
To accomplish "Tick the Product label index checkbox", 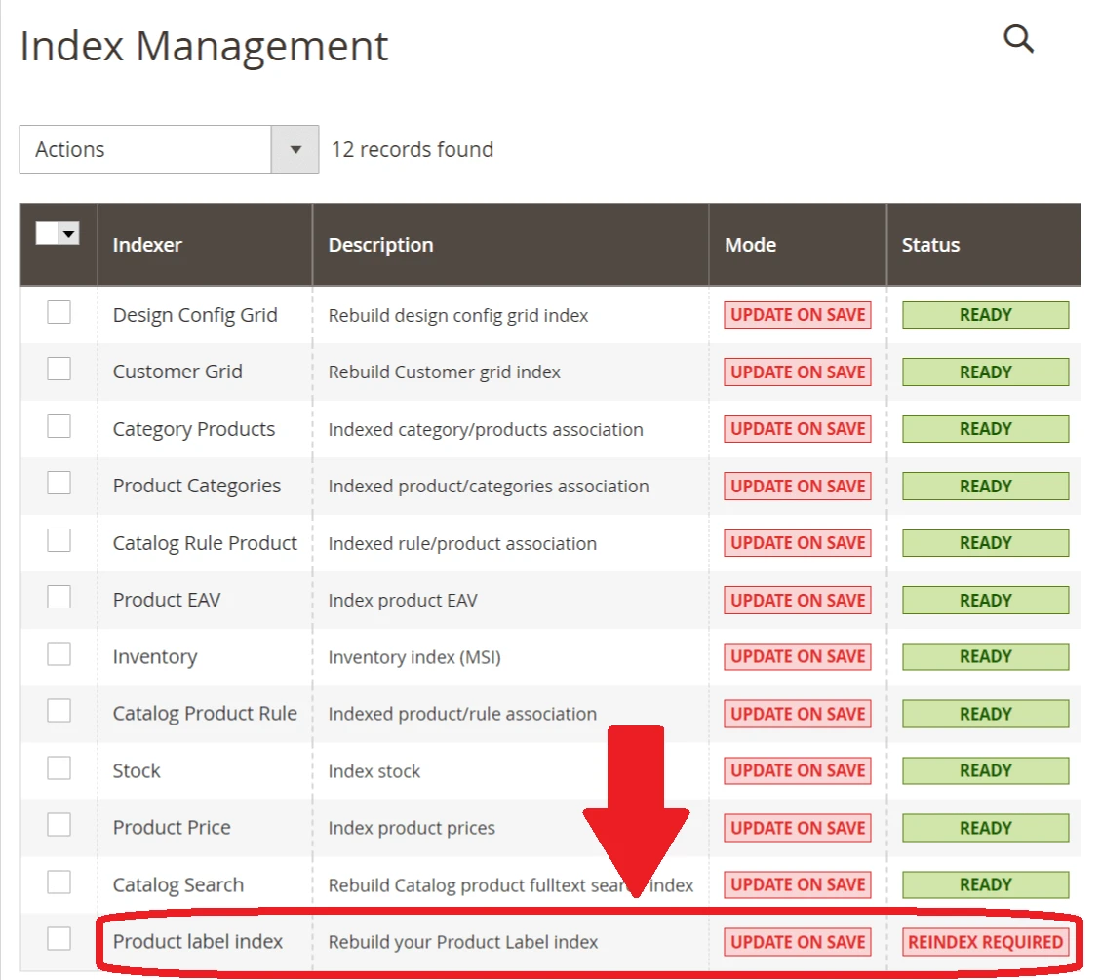I will [59, 939].
